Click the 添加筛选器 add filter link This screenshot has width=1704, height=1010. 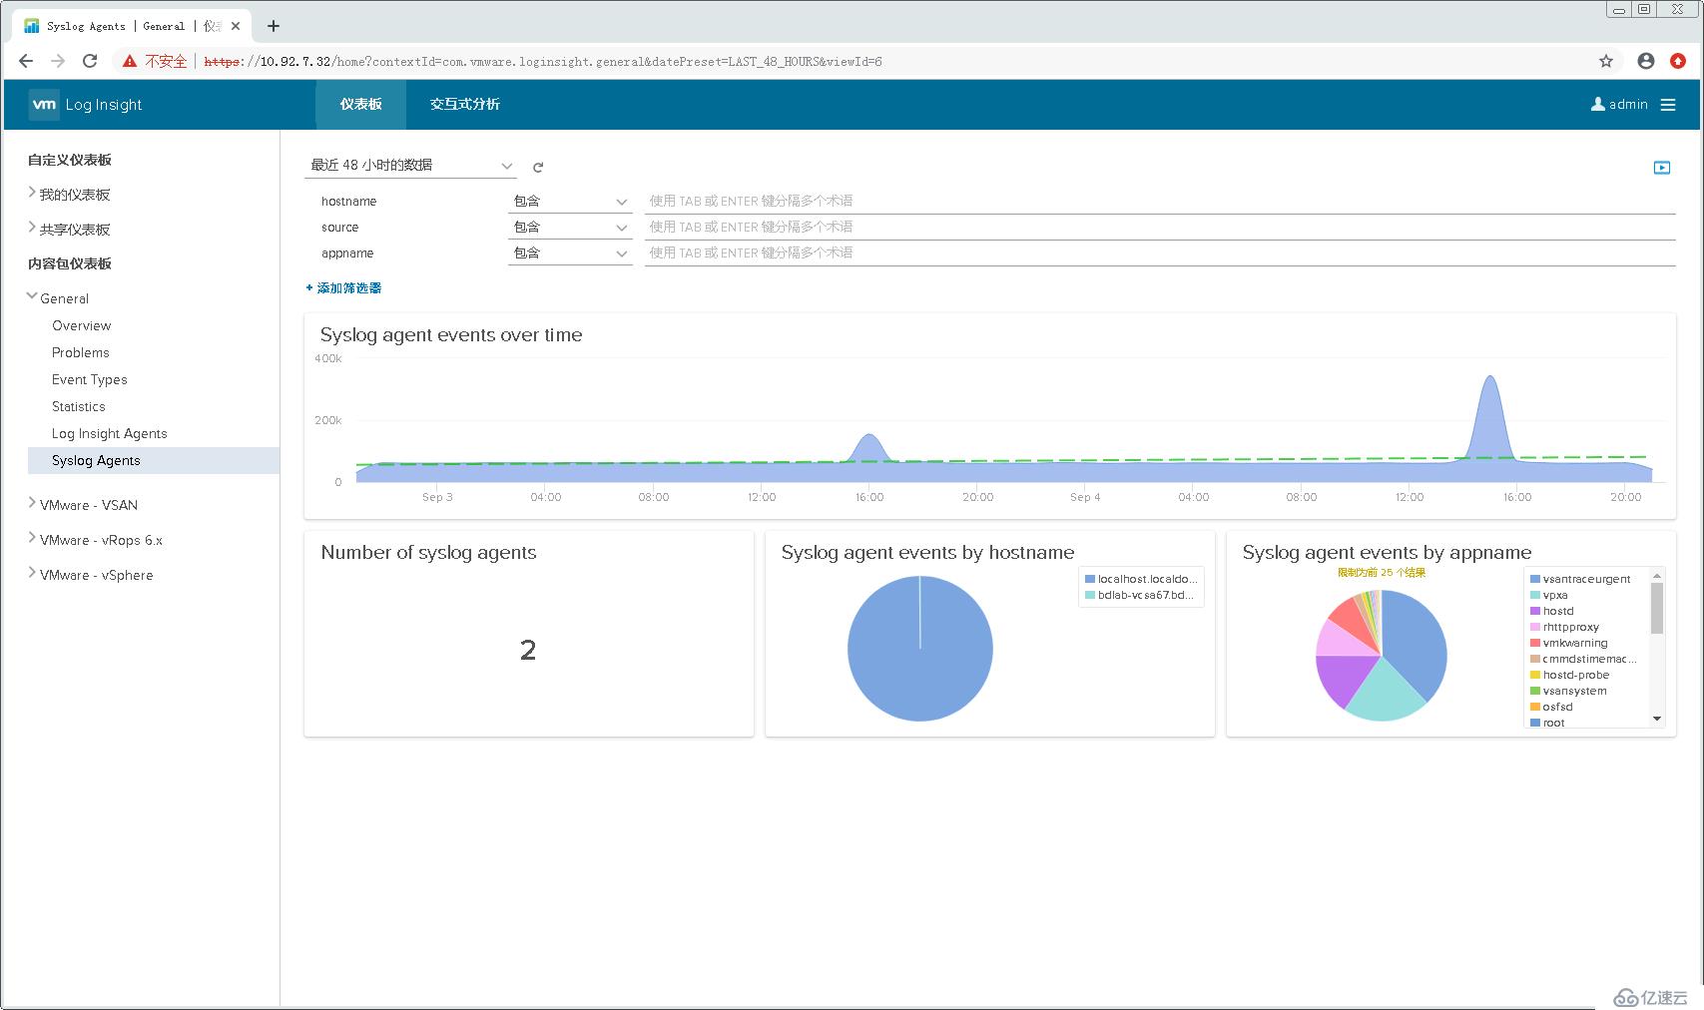(343, 287)
